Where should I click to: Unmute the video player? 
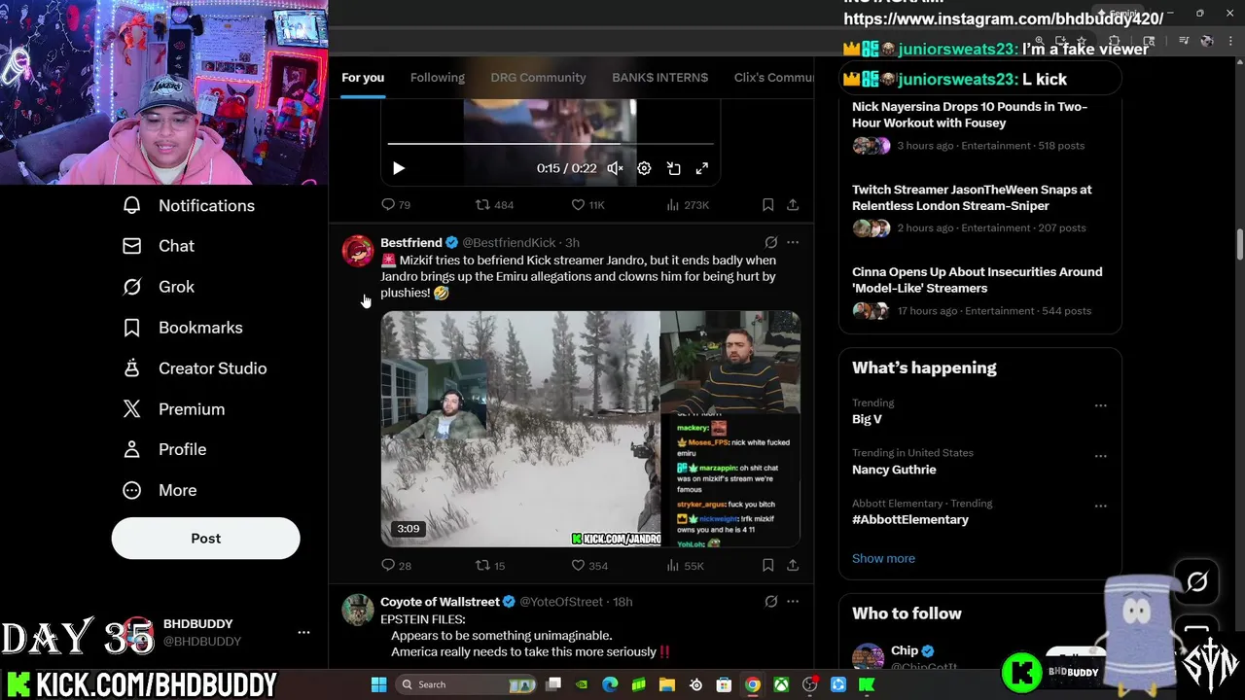point(615,168)
